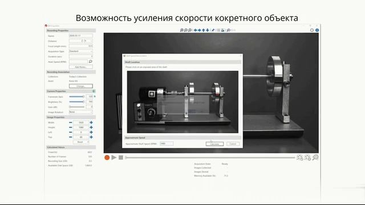Screen dimensions: 365x205
Task: Decrease Height with the minus icon
Action: tap(71, 128)
